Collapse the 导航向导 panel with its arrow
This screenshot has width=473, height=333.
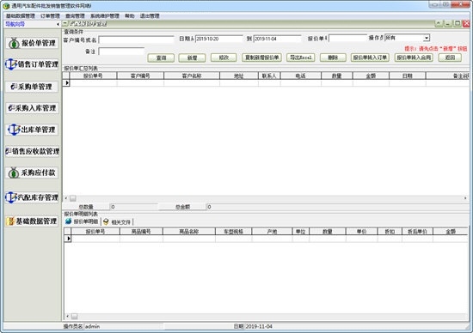58,24
